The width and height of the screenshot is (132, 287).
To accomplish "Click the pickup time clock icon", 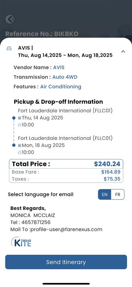I will pos(20,125).
